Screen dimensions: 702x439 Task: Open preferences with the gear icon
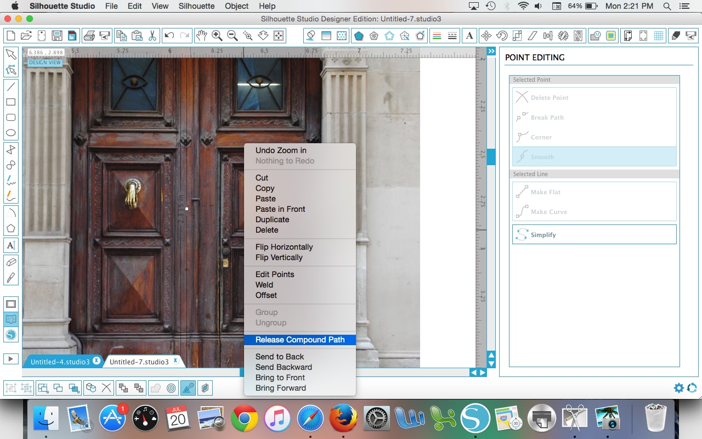coord(679,388)
